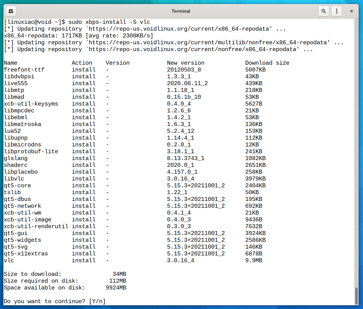Image resolution: width=363 pixels, height=309 pixels.
Task: Click the 'Do you want to continue? [Y/n]' prompt
Action: point(55,301)
